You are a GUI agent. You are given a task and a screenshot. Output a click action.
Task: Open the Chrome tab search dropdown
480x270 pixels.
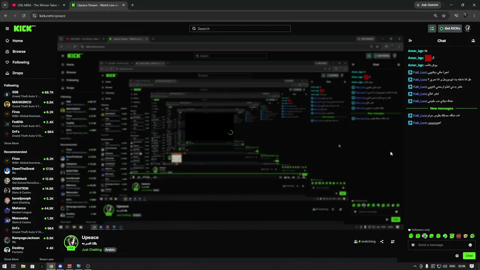click(x=5, y=5)
